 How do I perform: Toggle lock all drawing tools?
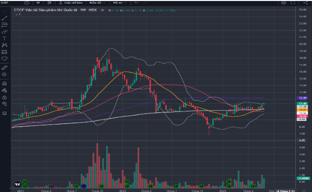coord(5,97)
